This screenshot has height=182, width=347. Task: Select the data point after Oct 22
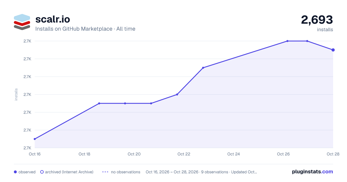[203, 68]
